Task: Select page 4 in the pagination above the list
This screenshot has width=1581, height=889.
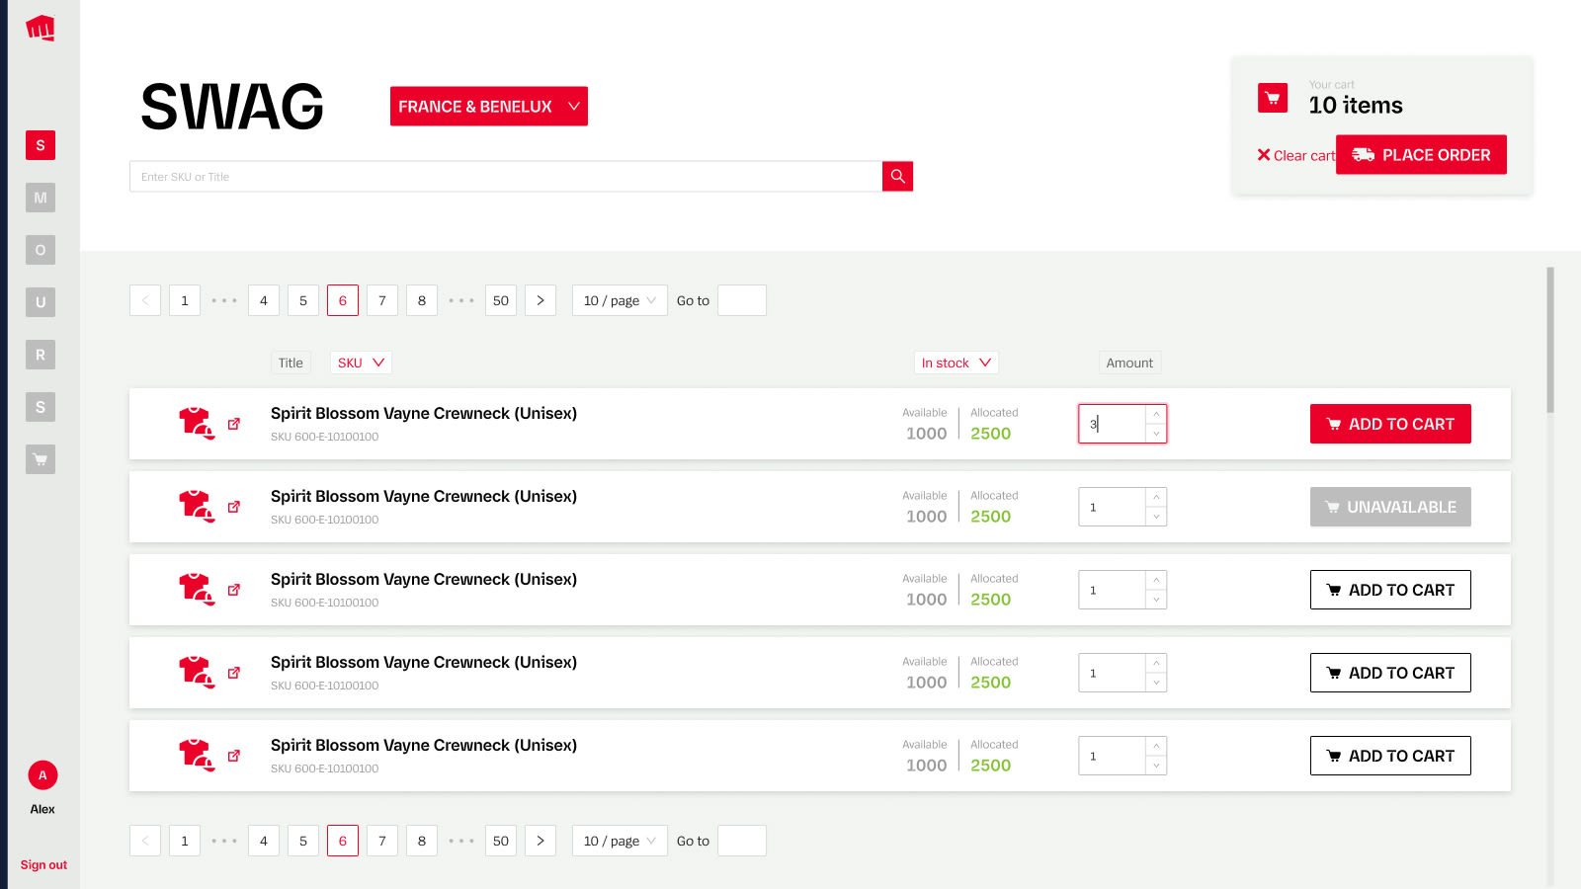Action: pos(264,300)
